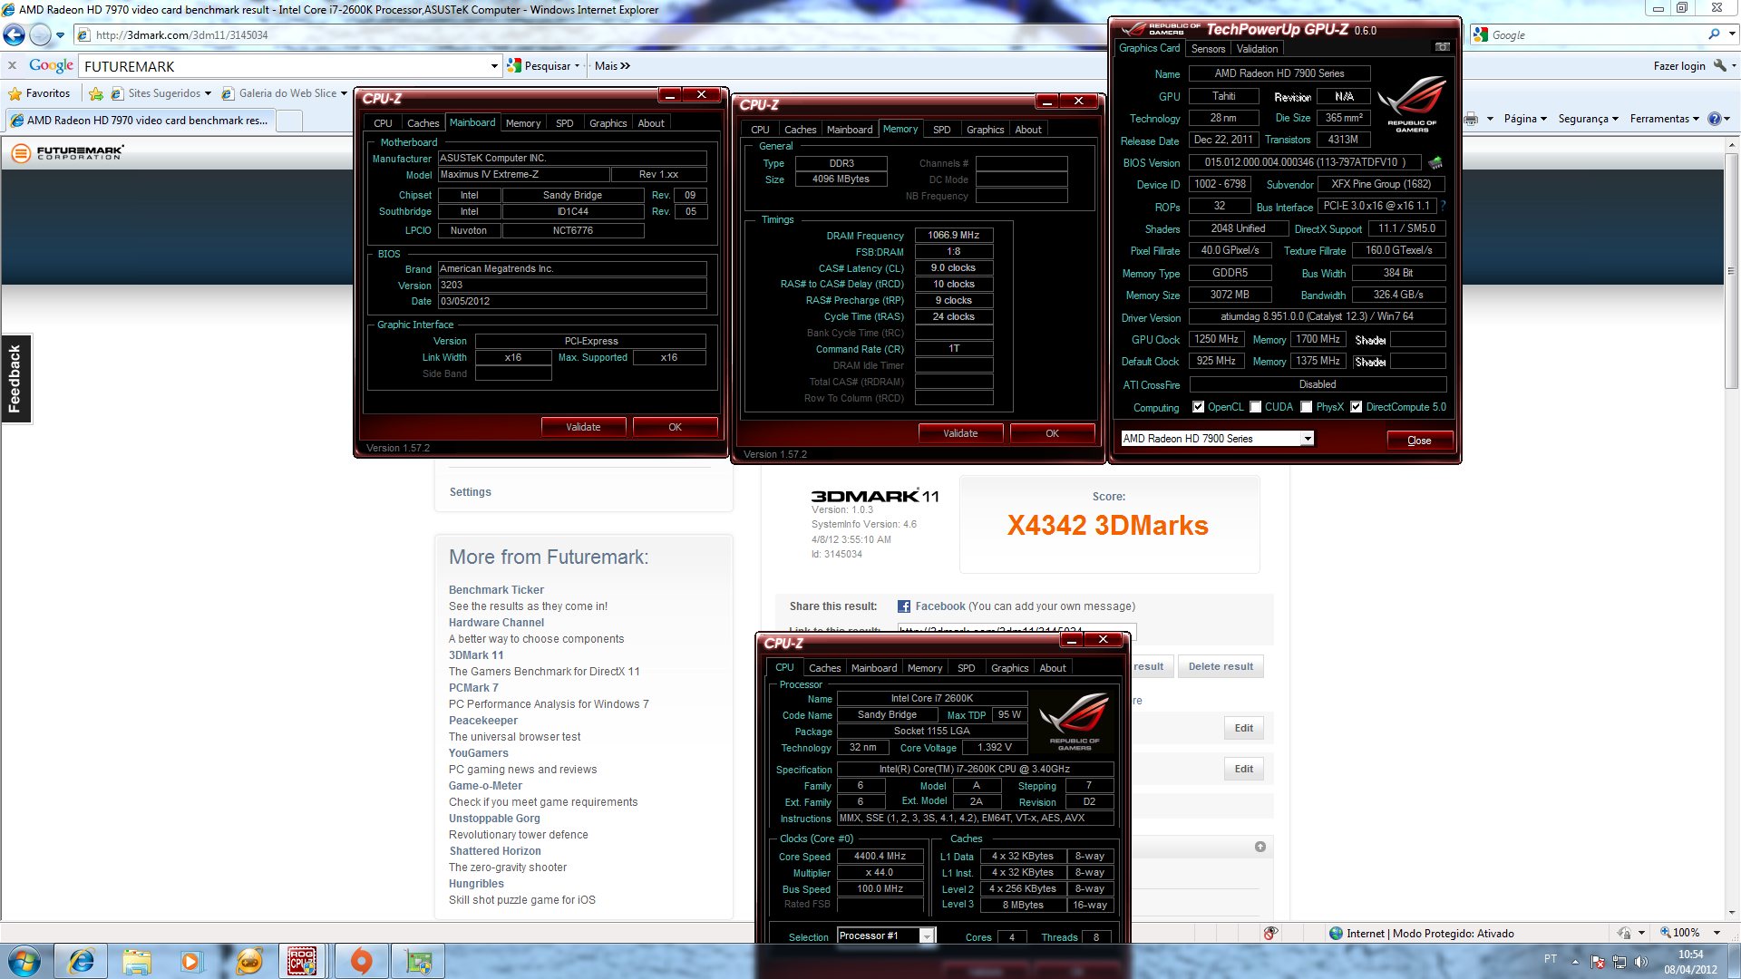Open Windows Explorer folder in taskbar
The image size is (1741, 979).
[137, 961]
